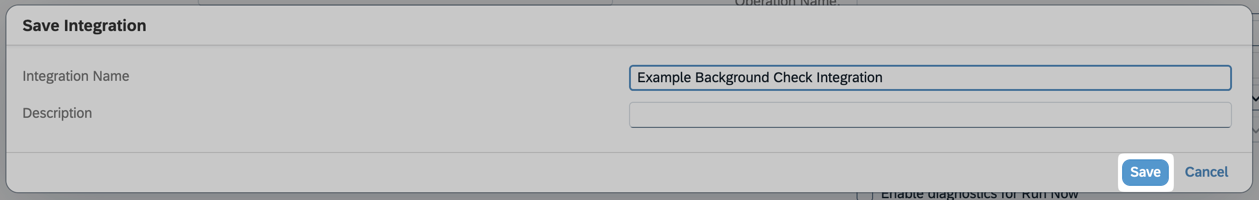Expand the lower dropdown chevron behind the dialog edge
Viewport: 1259px width, 200px height.
[x=1255, y=131]
